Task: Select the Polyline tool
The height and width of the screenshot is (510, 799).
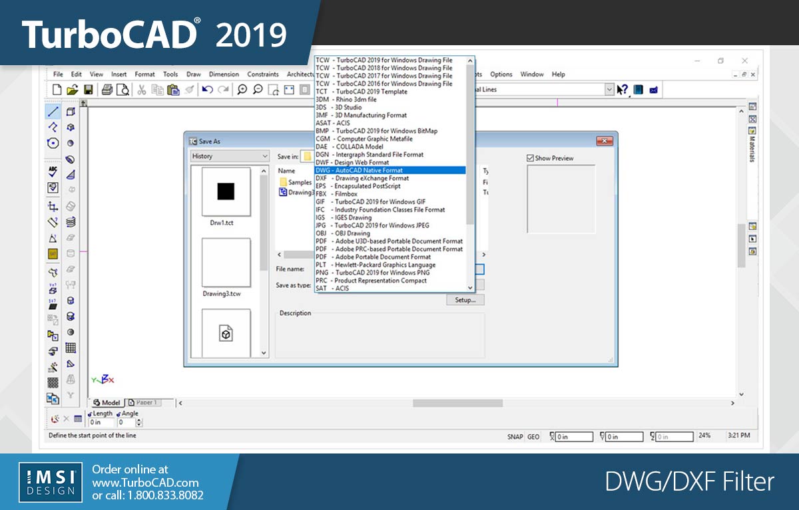Action: (53, 127)
